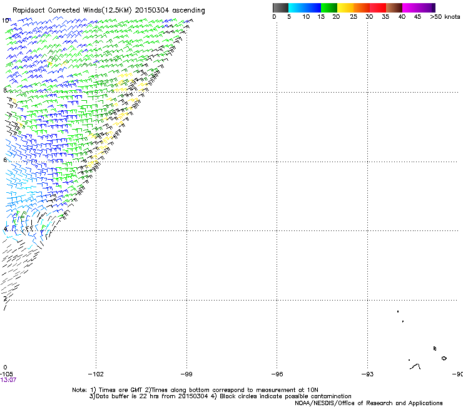Viewport: 463px width, 407px height.
Task: Click the date text '20150304 ascending'
Action: click(170, 11)
